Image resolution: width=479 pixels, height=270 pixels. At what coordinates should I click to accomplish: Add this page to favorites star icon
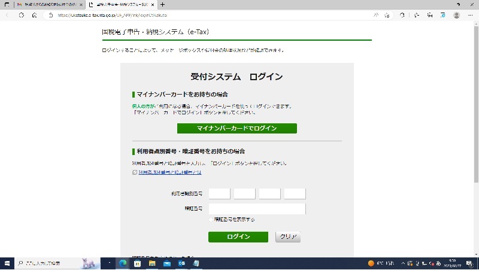click(x=387, y=15)
